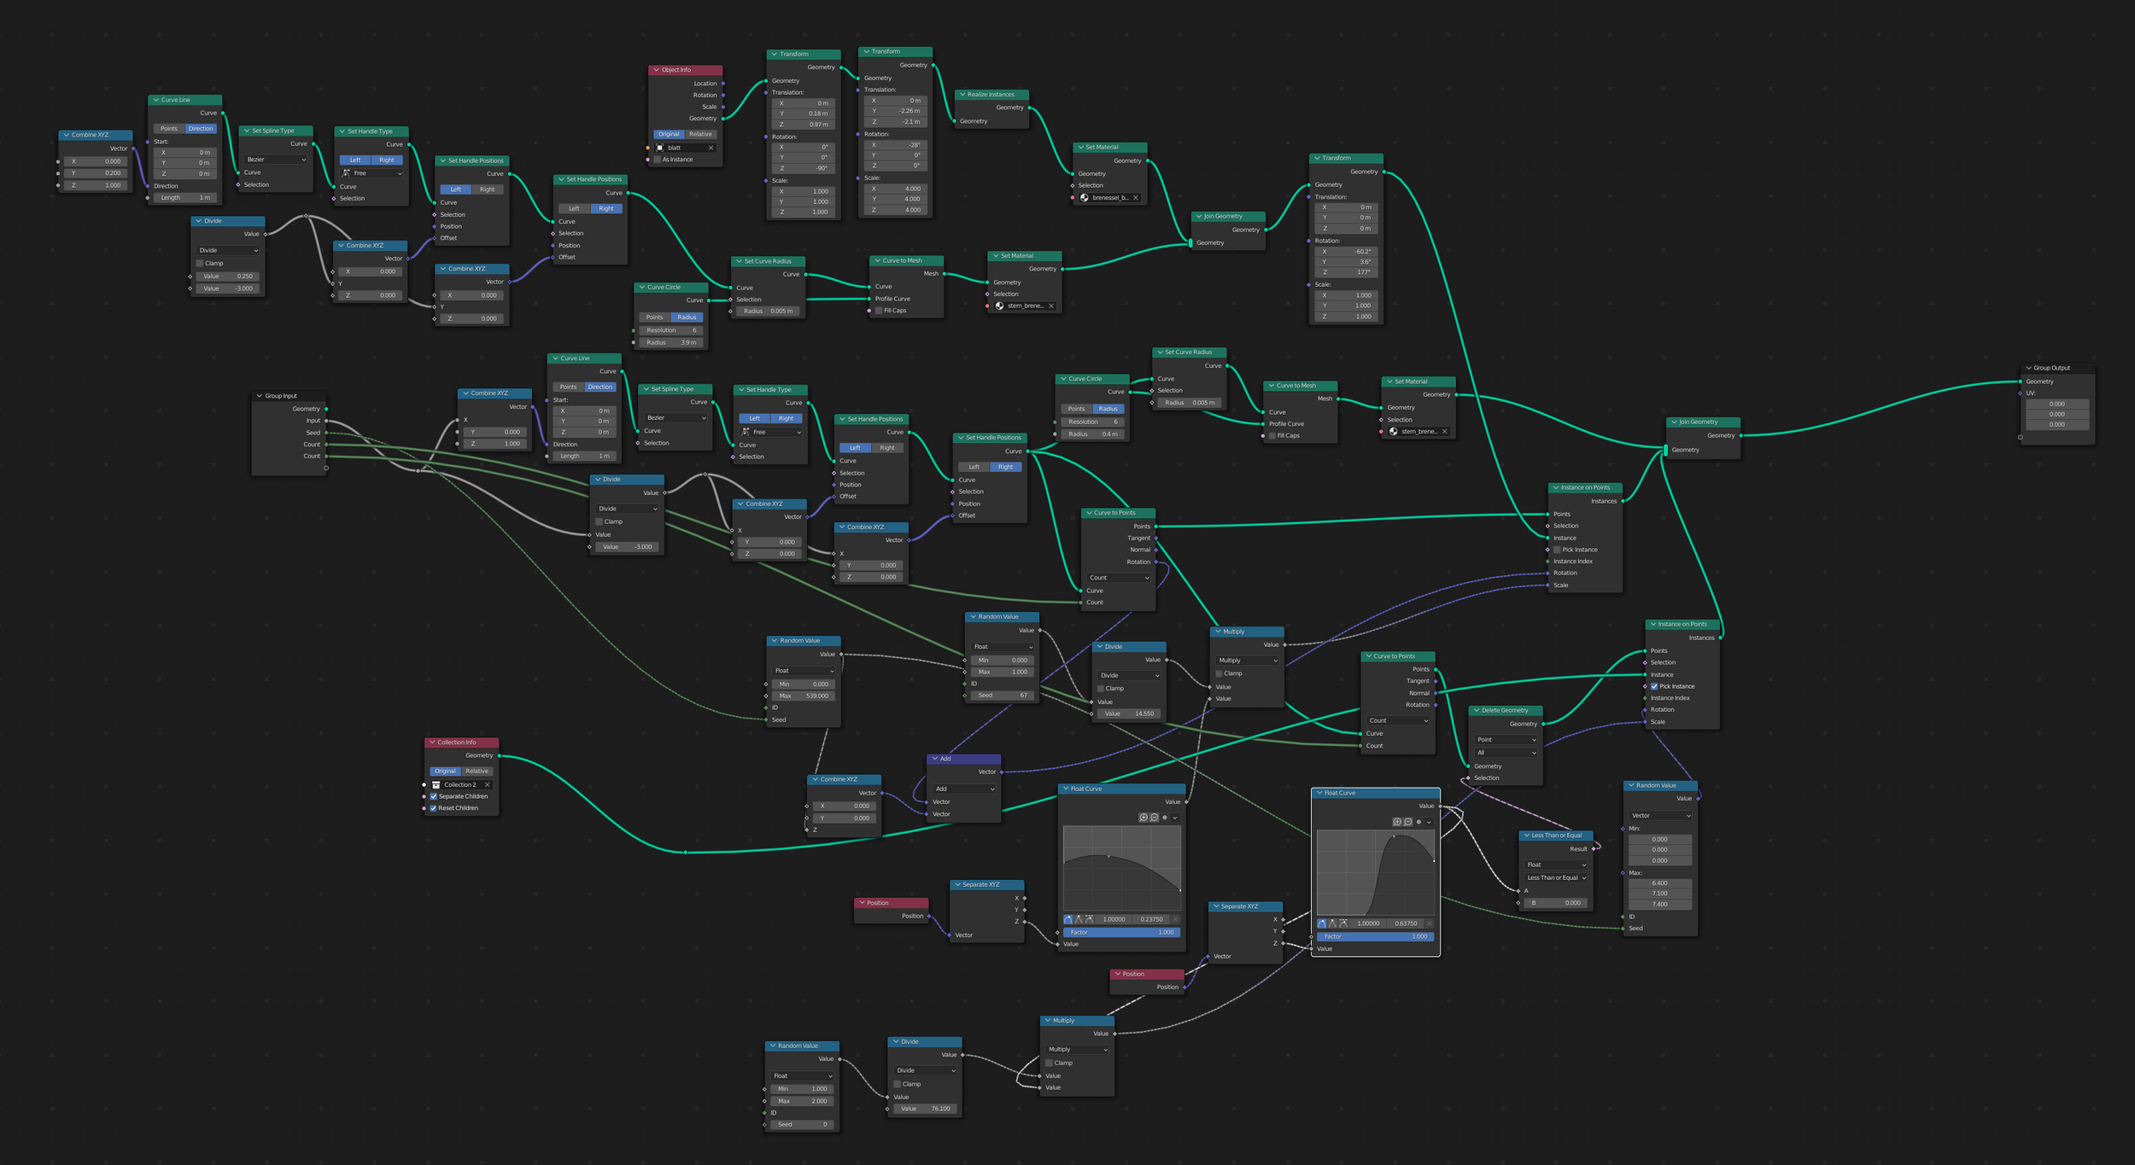Open Less Than or Equal operation dropdown
This screenshot has width=2135, height=1165.
[1556, 877]
